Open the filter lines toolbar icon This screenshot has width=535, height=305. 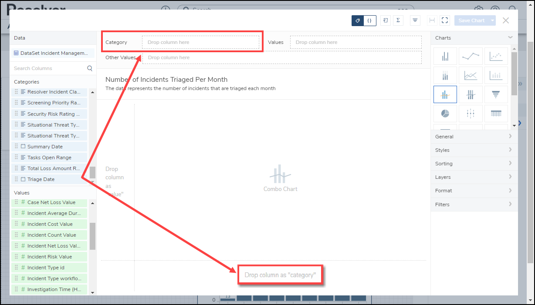pos(415,20)
